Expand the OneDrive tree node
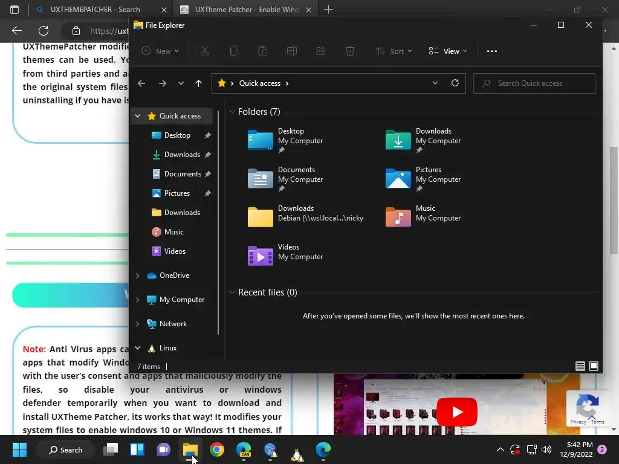 (x=137, y=275)
